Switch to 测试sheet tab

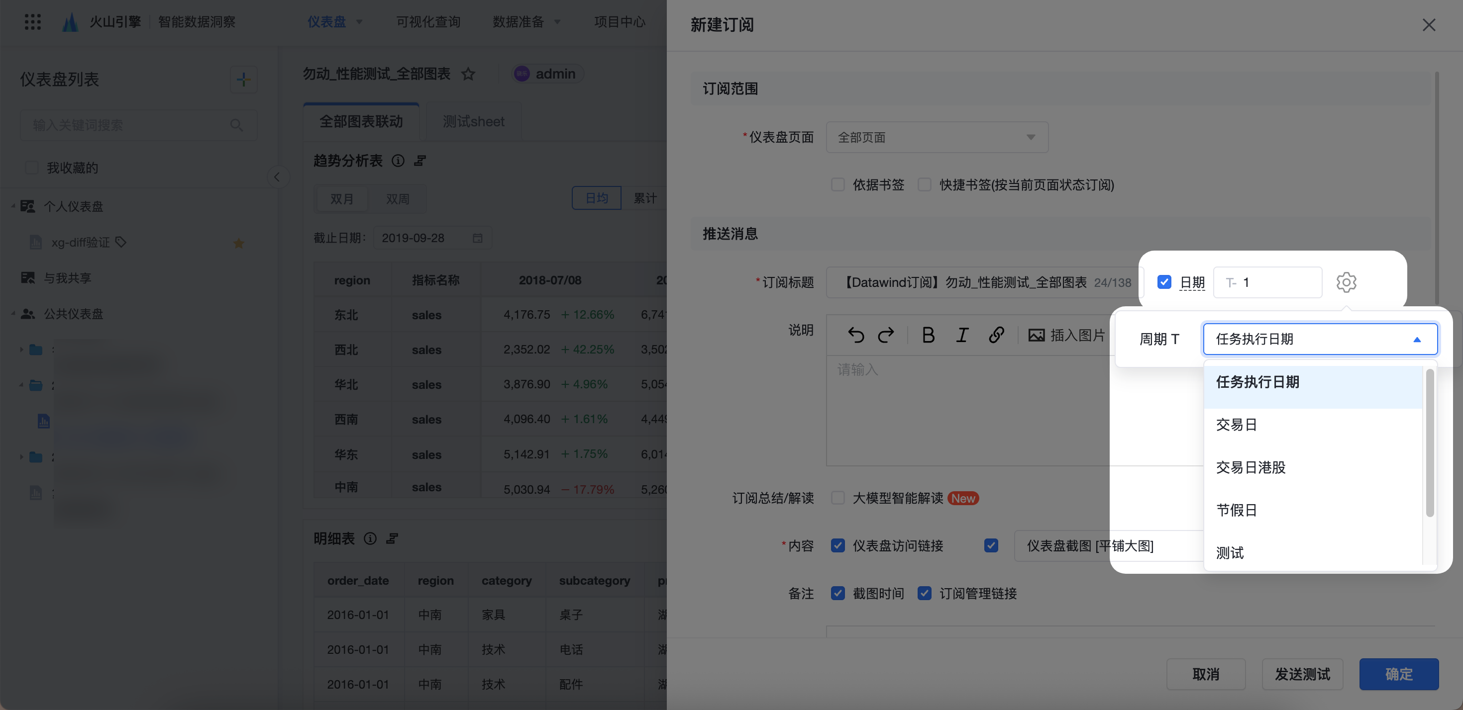click(x=473, y=121)
